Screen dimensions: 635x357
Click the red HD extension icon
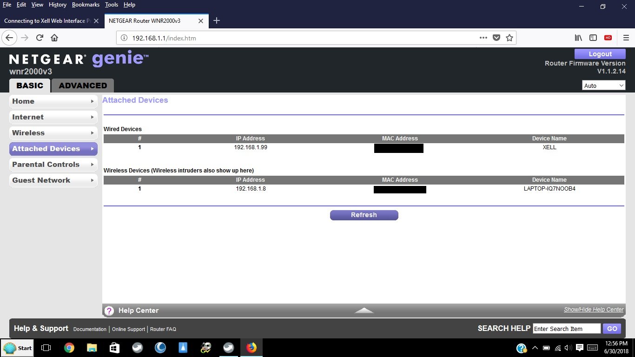pyautogui.click(x=608, y=38)
